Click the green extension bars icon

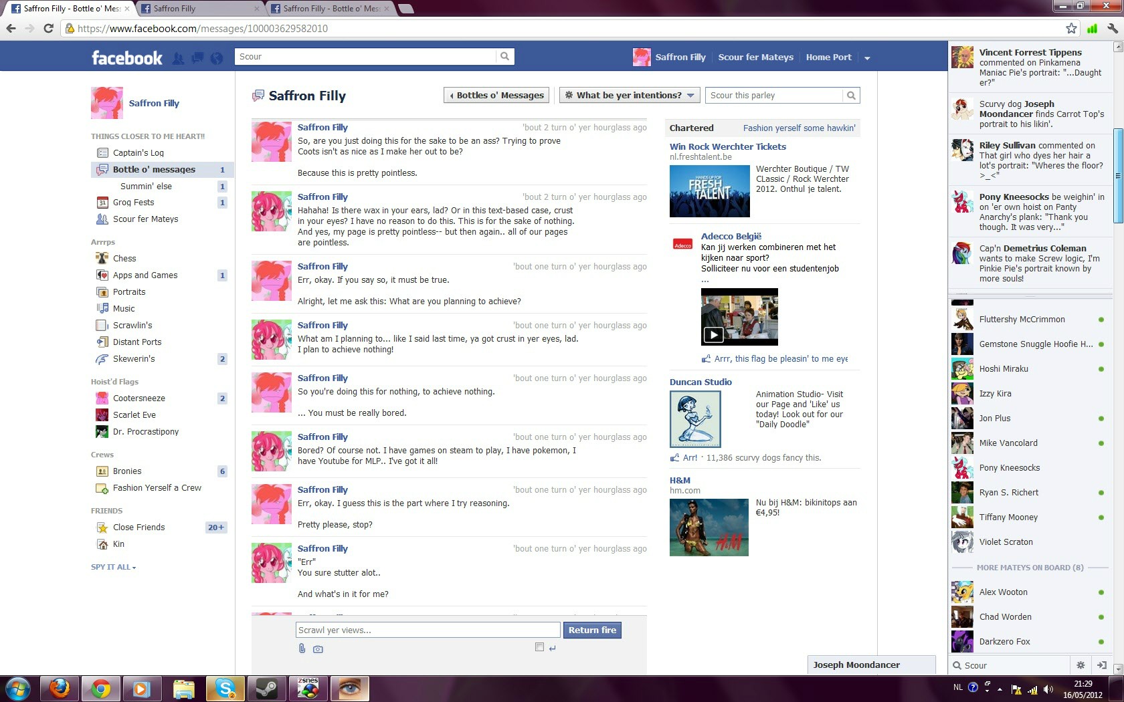click(1092, 28)
